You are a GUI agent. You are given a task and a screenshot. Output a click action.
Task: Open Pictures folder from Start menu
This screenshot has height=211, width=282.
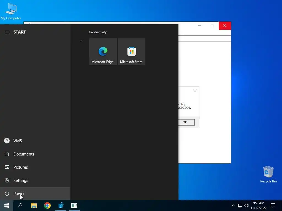[35, 167]
